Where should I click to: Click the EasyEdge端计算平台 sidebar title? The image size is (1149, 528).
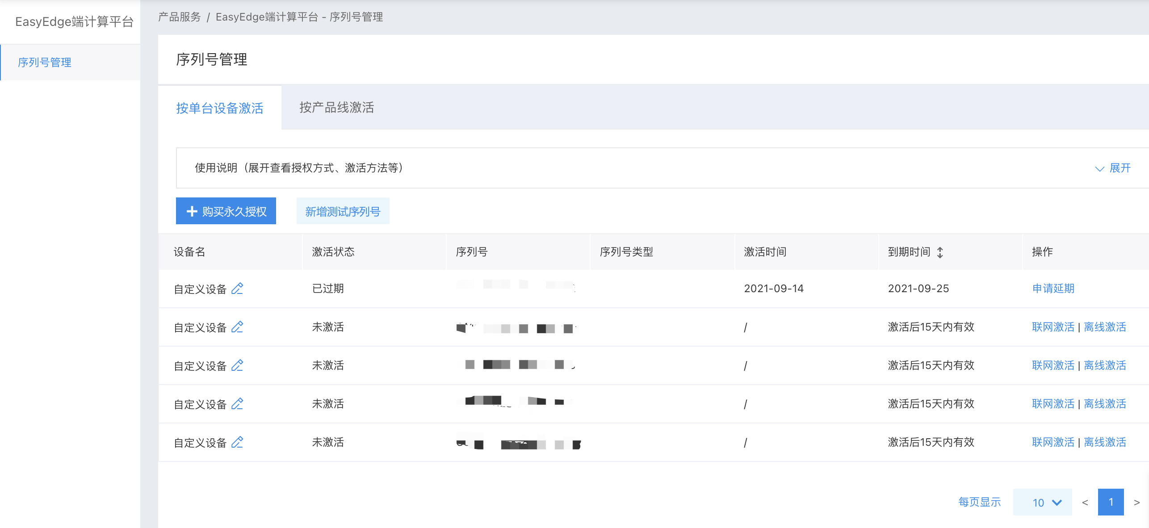tap(74, 21)
